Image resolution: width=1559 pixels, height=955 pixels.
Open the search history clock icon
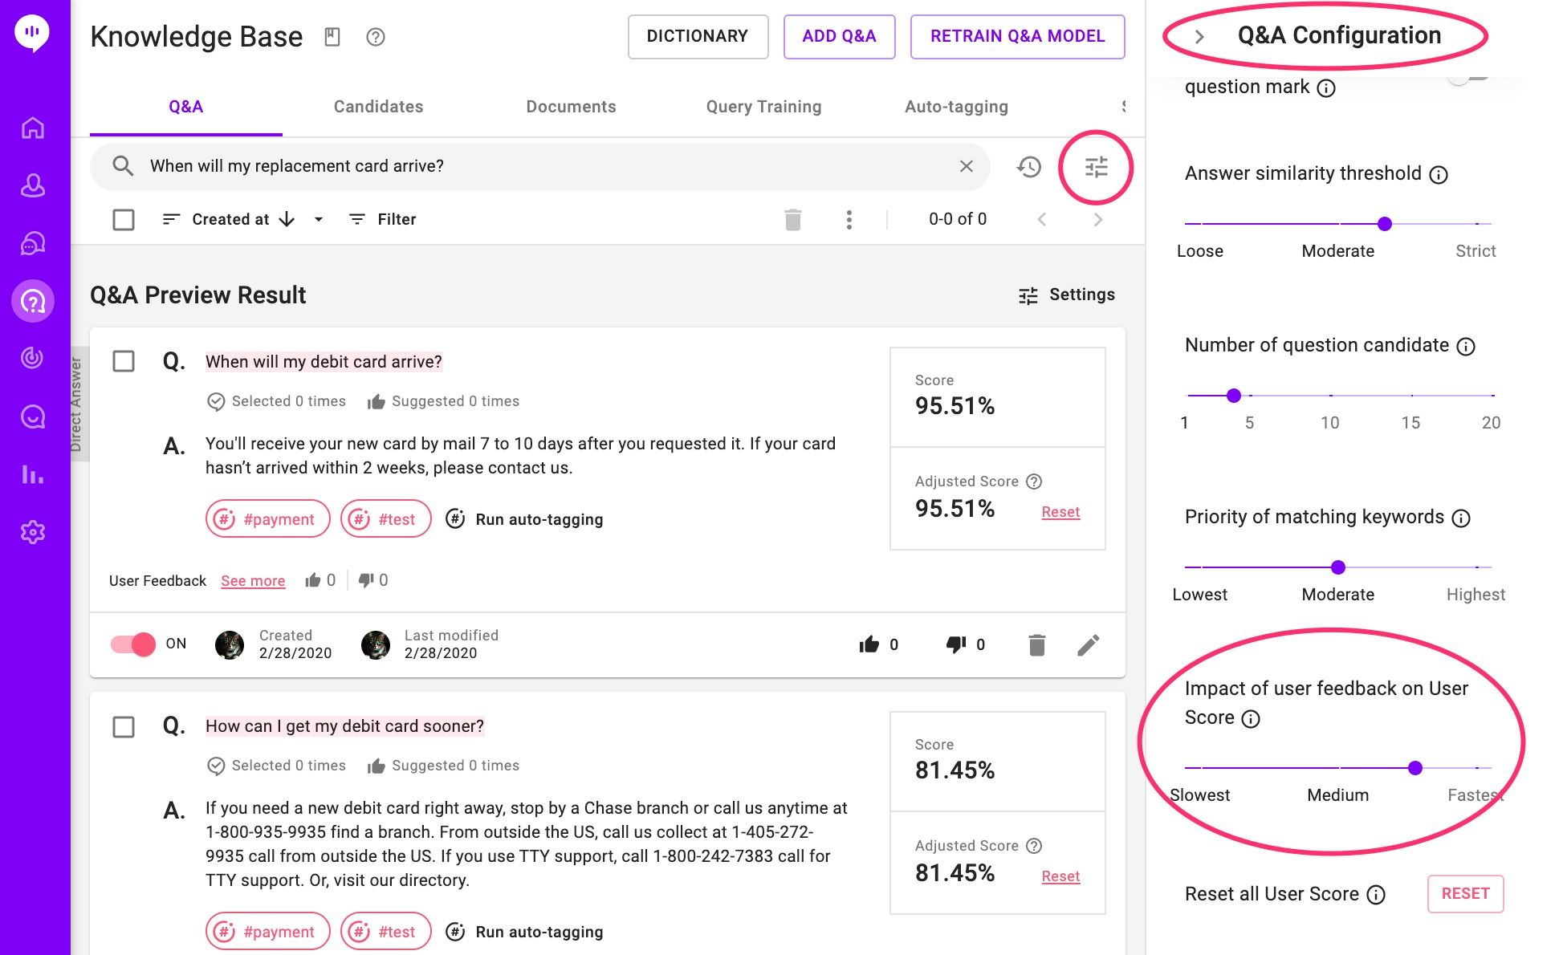(1028, 167)
